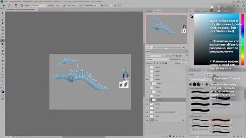Open the Edit Toolbar three-dots button
The width and height of the screenshot is (246, 138).
(3, 85)
